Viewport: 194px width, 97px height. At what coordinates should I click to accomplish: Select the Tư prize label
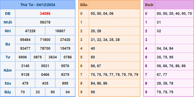tap(8, 57)
